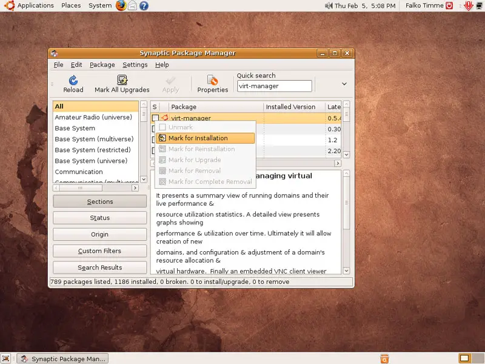Click the network monitor tray icon
Viewport: 485px width, 364px height.
click(479, 5)
